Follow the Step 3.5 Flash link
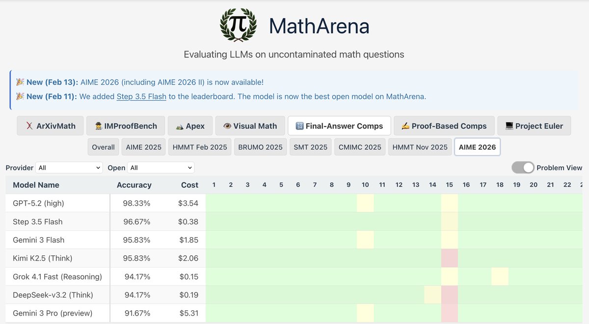Viewport: 589px width, 324px height. 141,96
